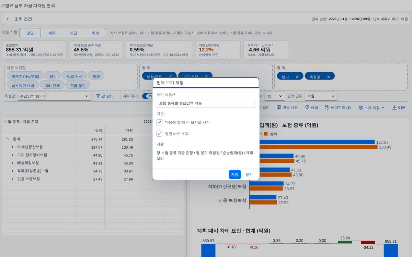Image resolution: width=412 pixels, height=257 pixels.
Task: Open the 계획 대비 납부 차이 card
Action: tap(266, 50)
